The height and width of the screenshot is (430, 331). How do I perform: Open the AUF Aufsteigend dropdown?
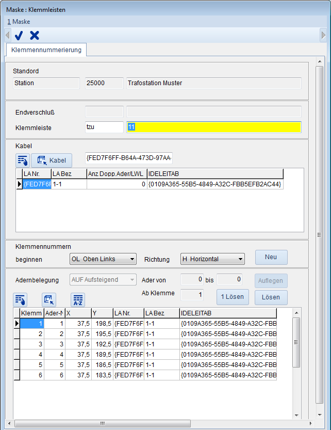point(103,280)
